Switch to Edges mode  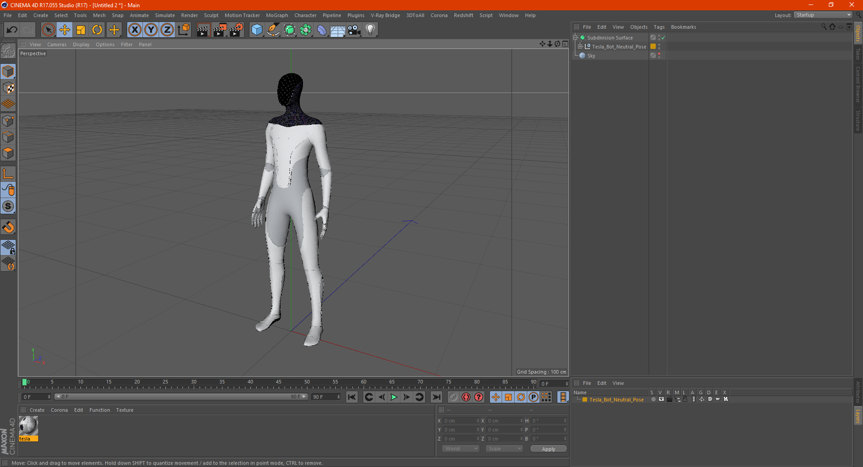tap(8, 137)
